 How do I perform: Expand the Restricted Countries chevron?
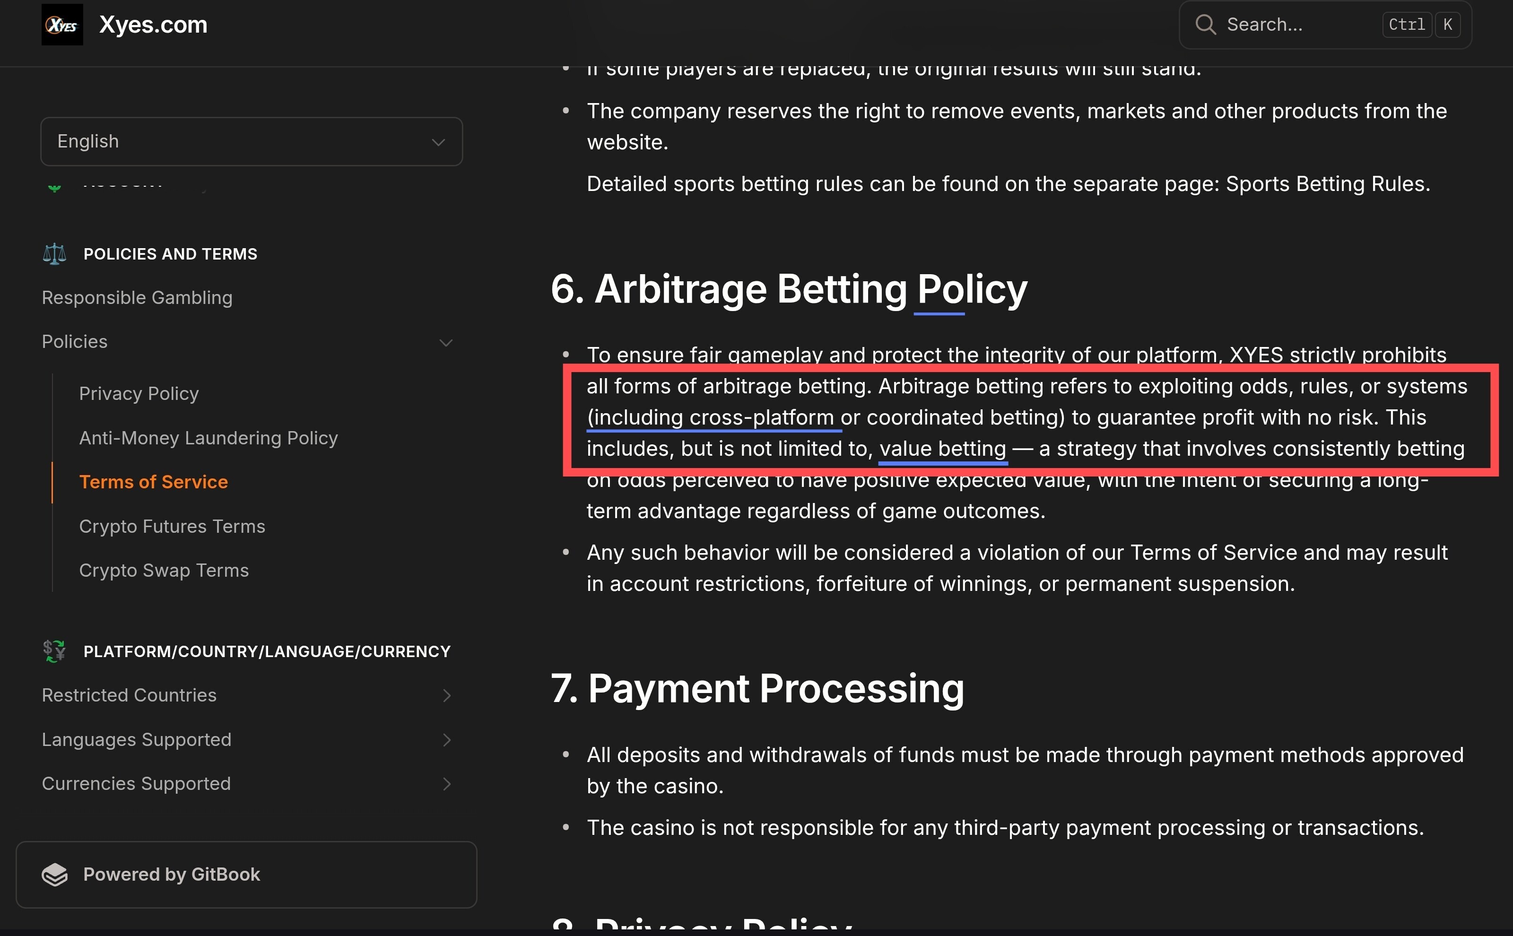(x=446, y=696)
